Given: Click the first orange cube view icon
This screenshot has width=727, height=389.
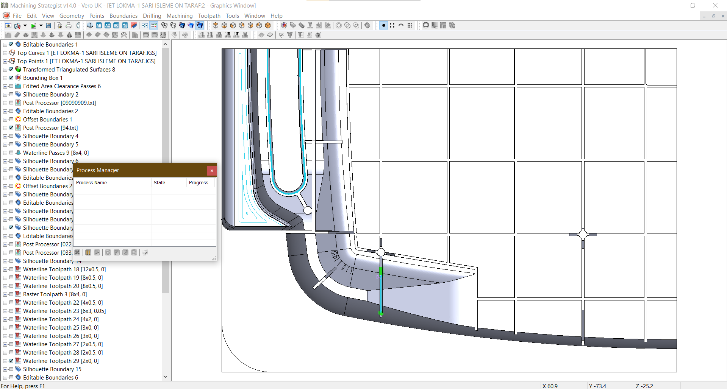Looking at the screenshot, I should (x=216, y=25).
